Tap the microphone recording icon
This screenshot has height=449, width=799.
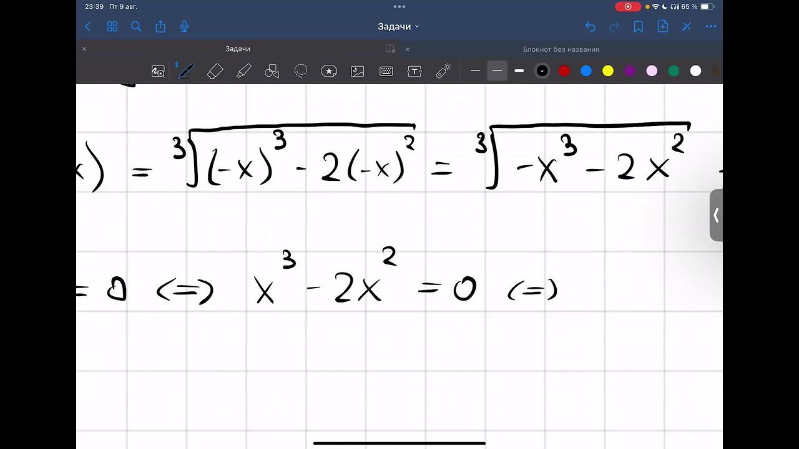point(184,27)
